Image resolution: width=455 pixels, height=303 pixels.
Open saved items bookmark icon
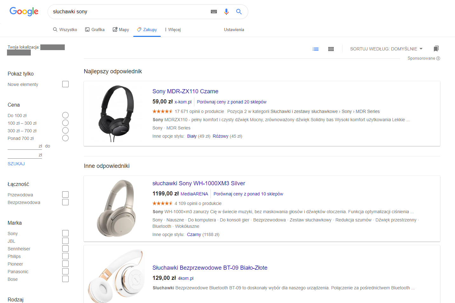(x=436, y=49)
